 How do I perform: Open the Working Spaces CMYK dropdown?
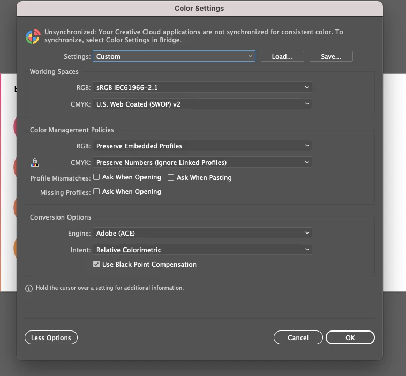click(x=202, y=104)
